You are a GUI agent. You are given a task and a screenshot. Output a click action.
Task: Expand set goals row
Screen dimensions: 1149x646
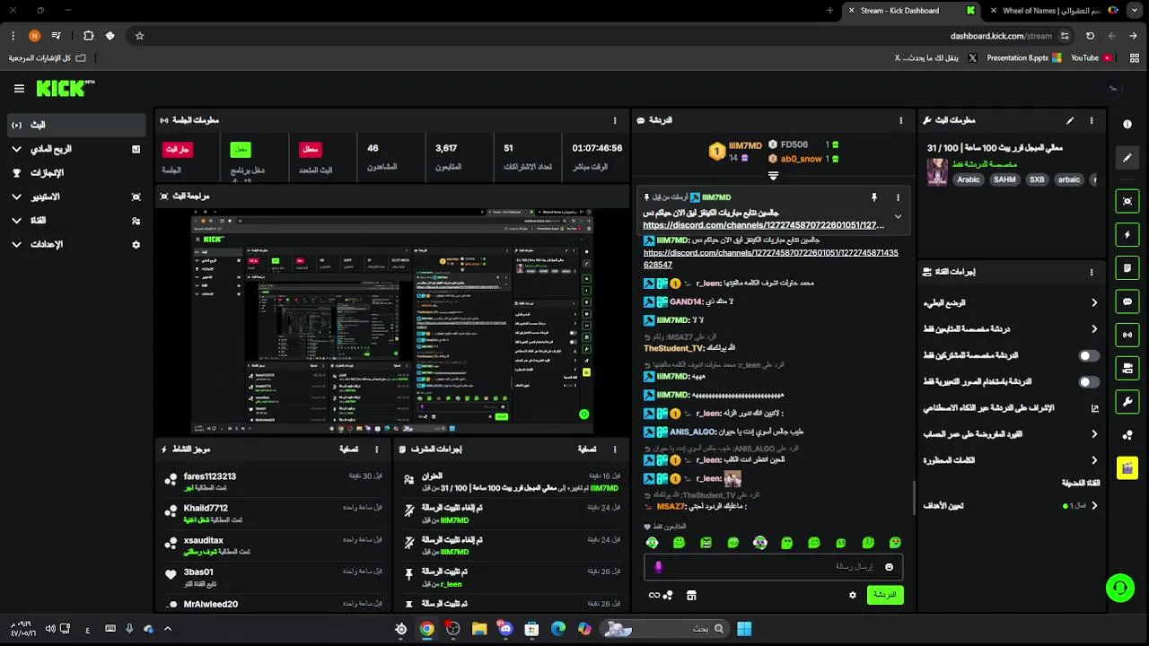point(1011,506)
